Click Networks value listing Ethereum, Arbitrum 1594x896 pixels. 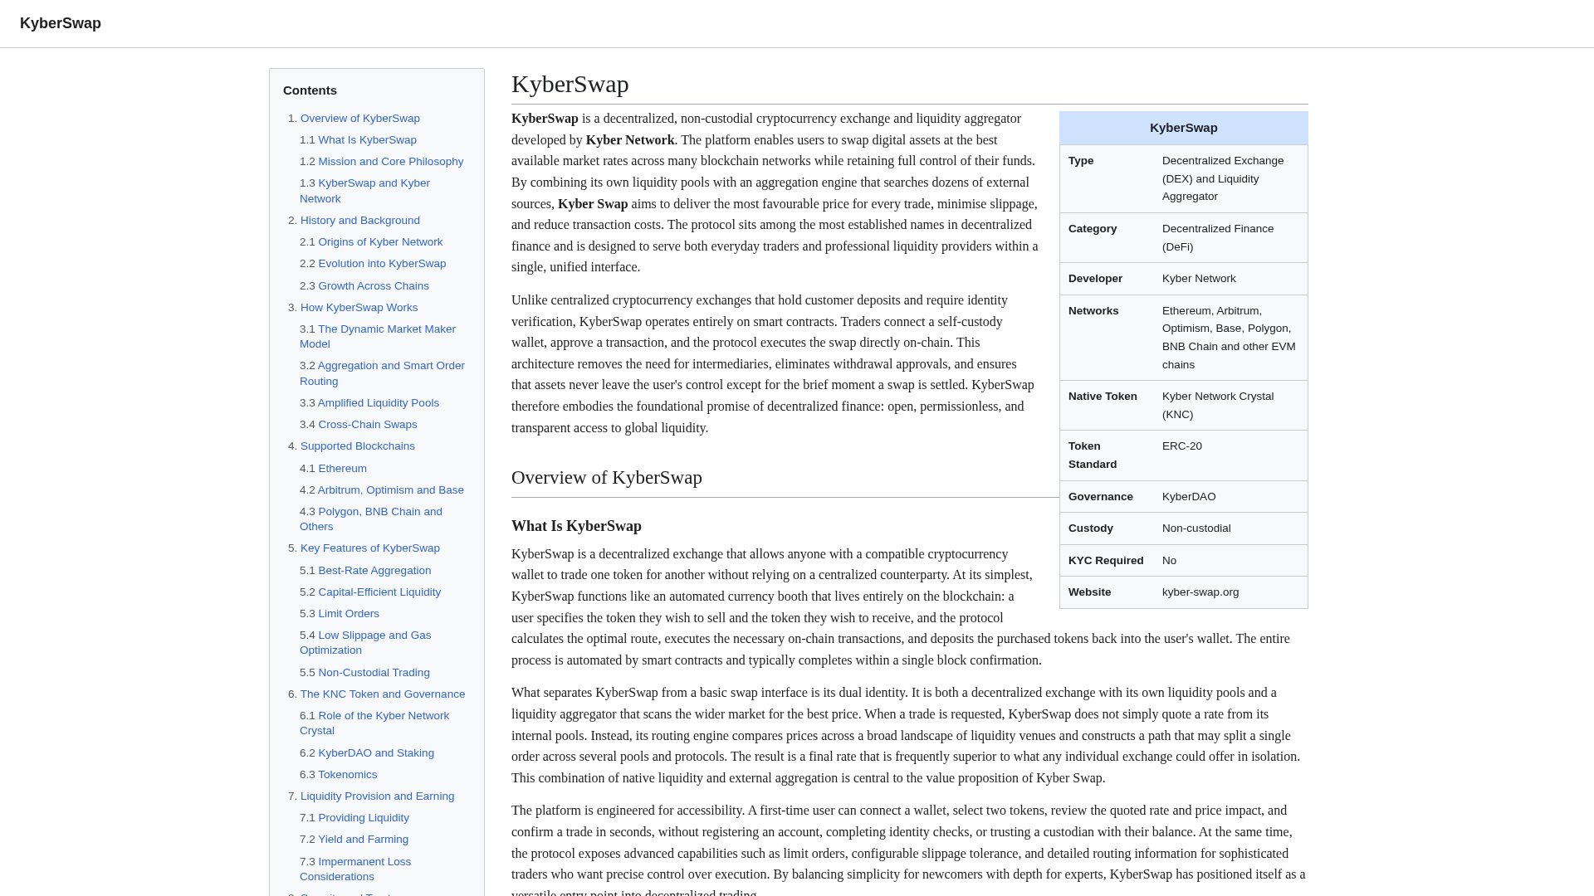click(x=1229, y=338)
